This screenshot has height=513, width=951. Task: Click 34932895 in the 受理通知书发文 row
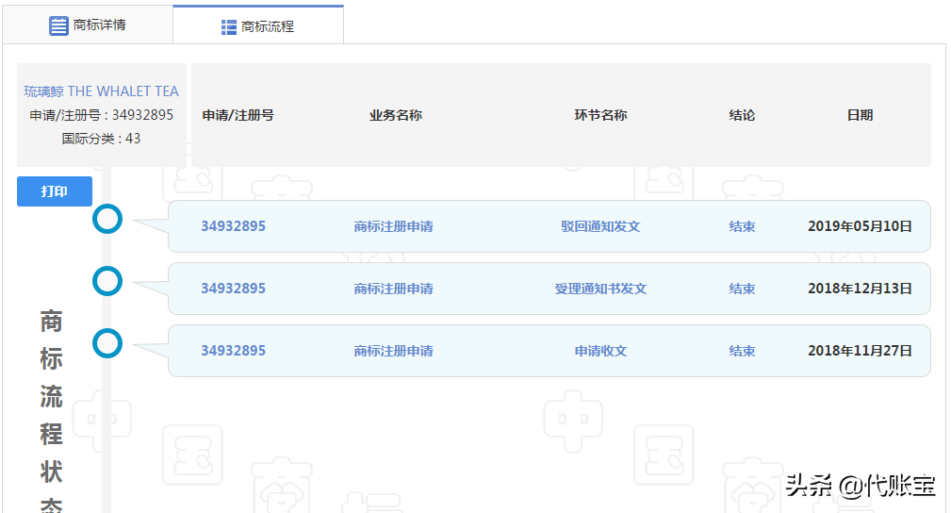pos(234,289)
